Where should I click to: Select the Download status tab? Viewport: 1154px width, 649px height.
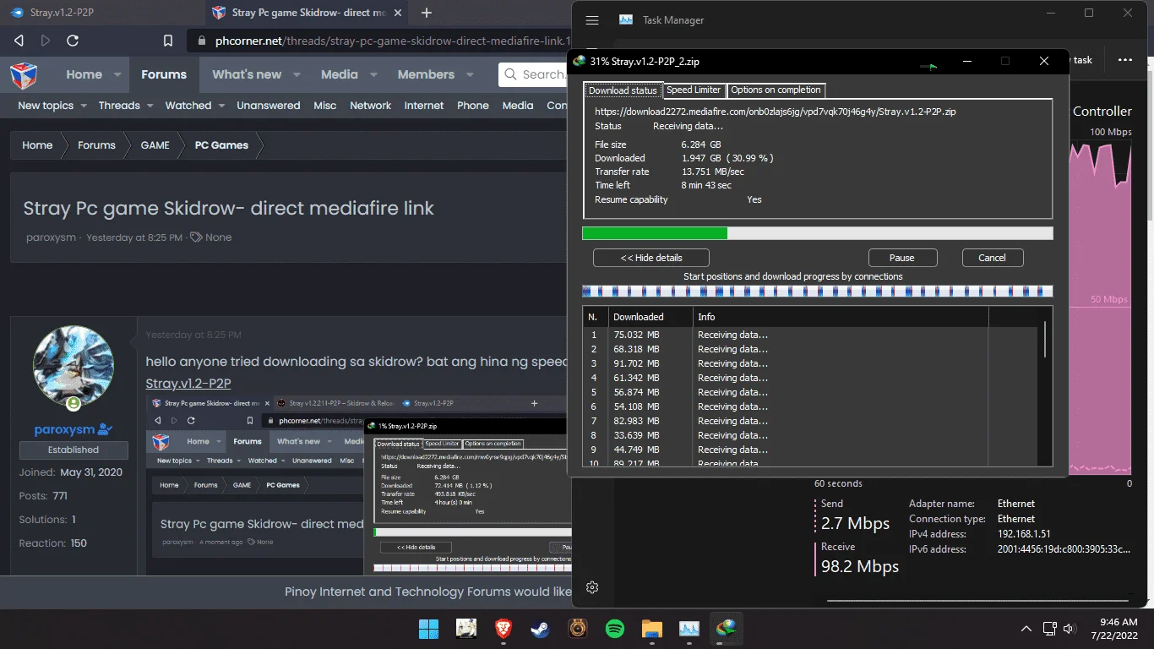click(x=623, y=90)
